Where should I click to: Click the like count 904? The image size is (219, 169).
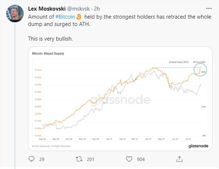(141, 159)
